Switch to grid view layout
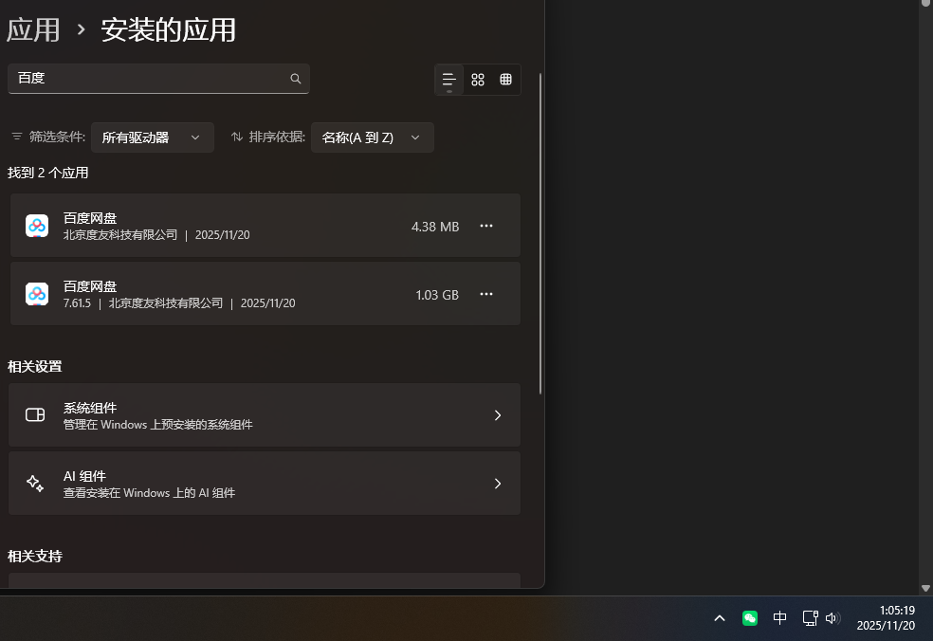The image size is (933, 641). 478,80
